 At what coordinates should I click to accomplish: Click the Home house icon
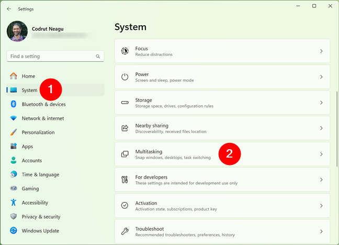(14, 76)
